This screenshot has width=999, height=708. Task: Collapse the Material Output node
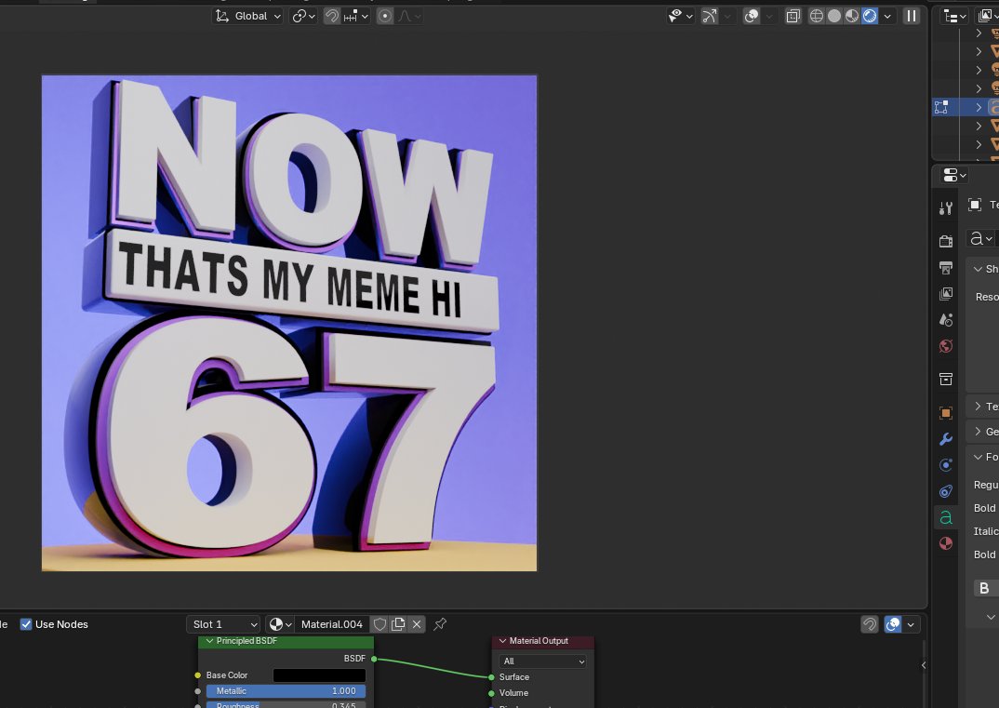coord(502,641)
